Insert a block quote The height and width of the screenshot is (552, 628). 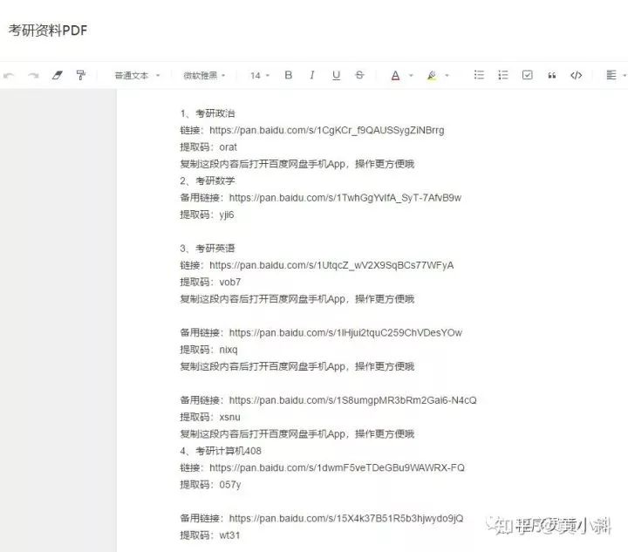[x=552, y=75]
